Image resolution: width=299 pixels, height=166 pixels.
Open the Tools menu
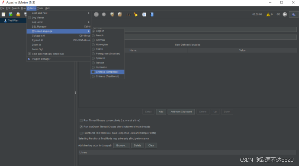click(x=40, y=8)
